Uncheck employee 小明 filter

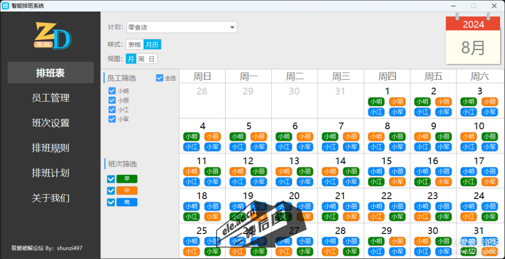pyautogui.click(x=112, y=91)
